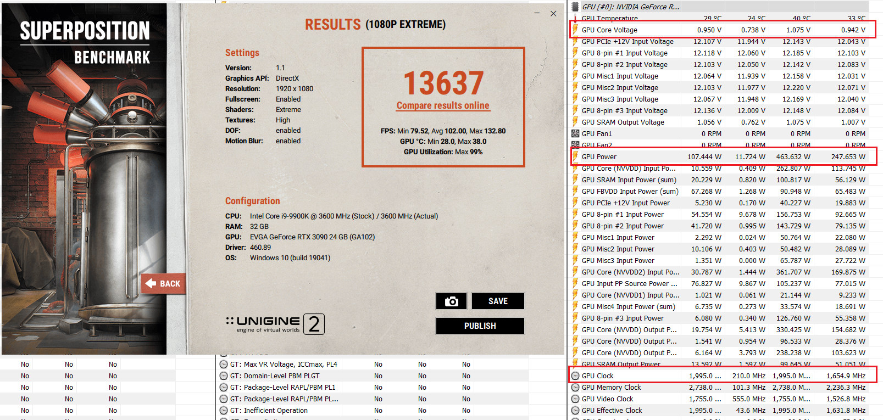Click the GPU icon beside the NVIDIA GeForce header
The width and height of the screenshot is (883, 420).
coord(575,7)
